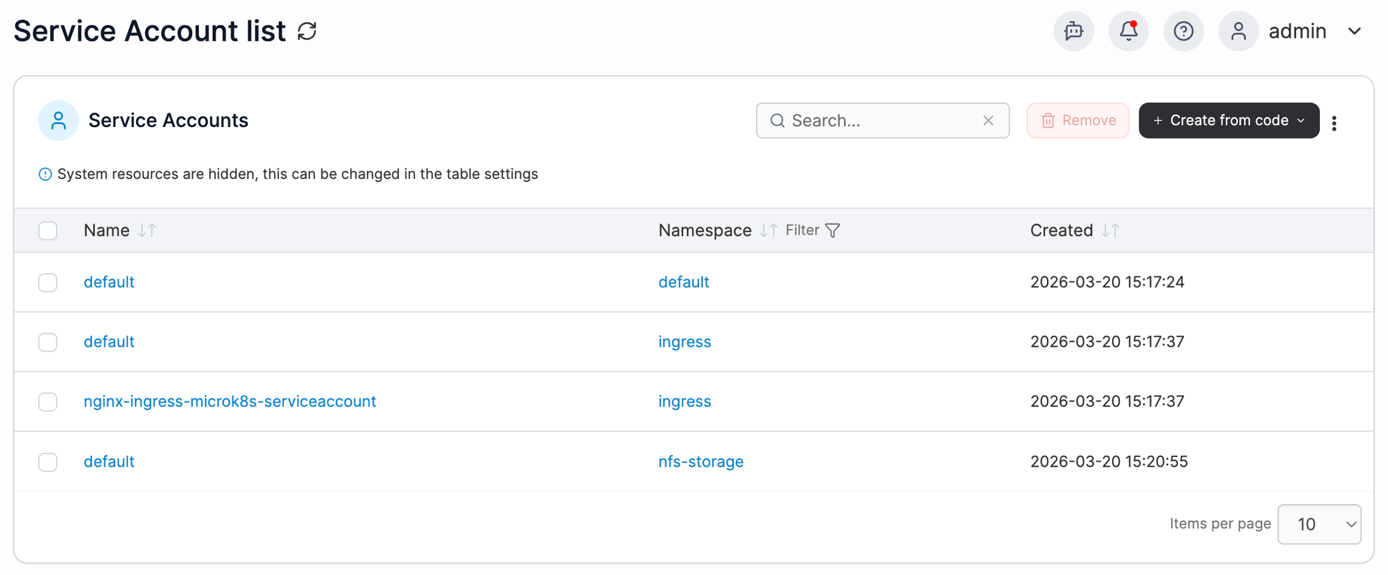Viewport: 1388px width, 575px height.
Task: Open the notifications bell
Action: click(1128, 31)
